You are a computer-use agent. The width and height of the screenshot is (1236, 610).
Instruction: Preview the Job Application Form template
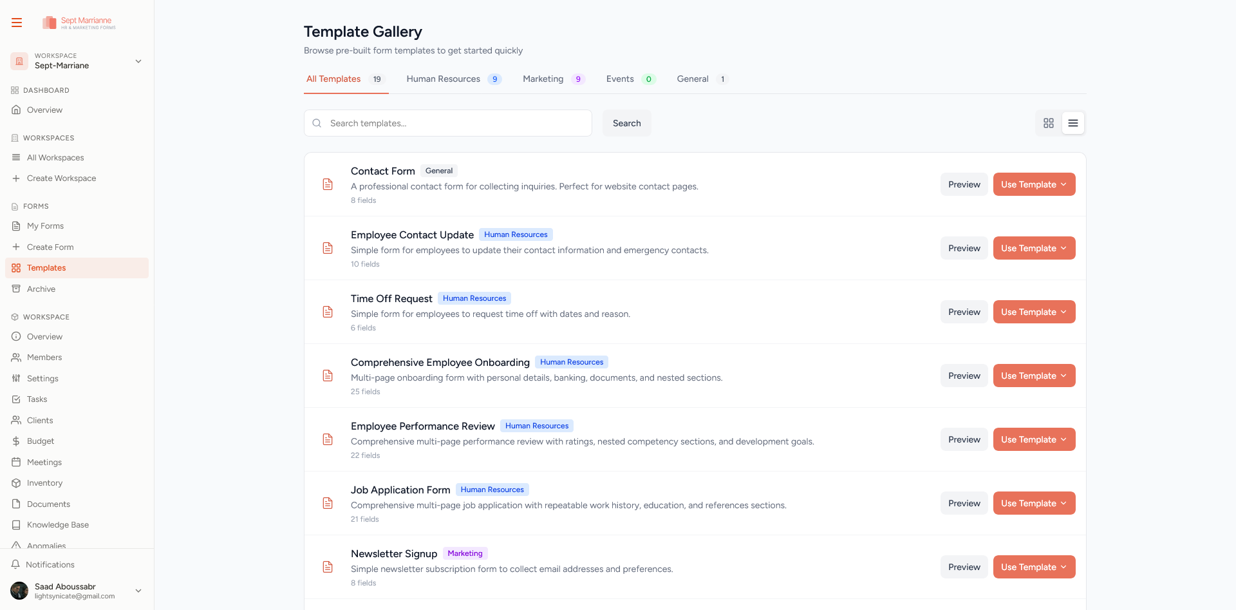click(x=964, y=503)
